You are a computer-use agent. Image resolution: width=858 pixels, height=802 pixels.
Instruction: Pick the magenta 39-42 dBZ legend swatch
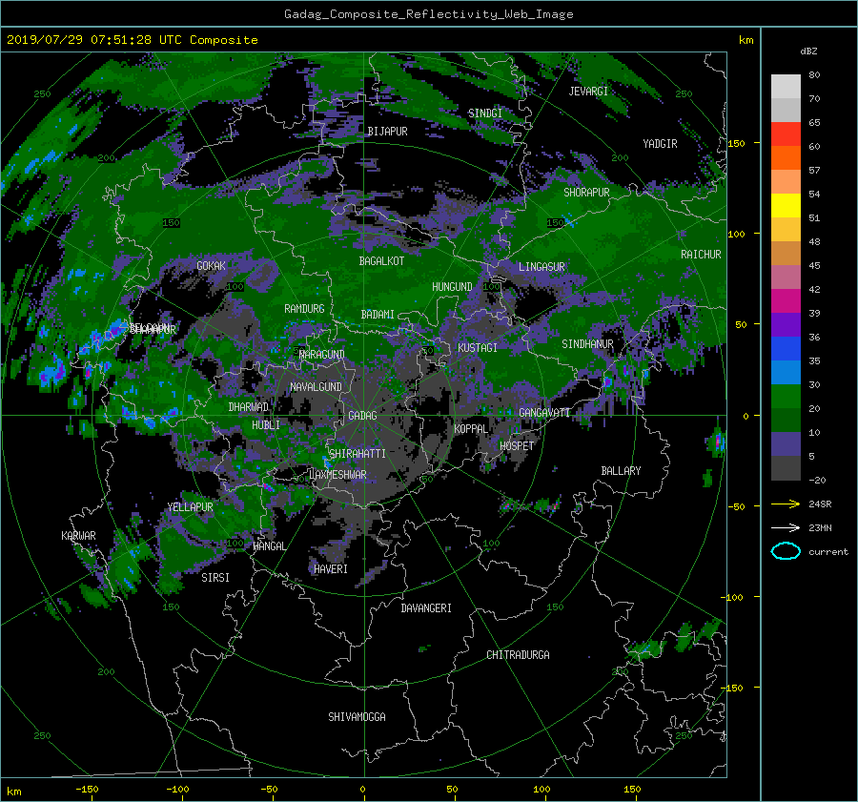coord(786,301)
